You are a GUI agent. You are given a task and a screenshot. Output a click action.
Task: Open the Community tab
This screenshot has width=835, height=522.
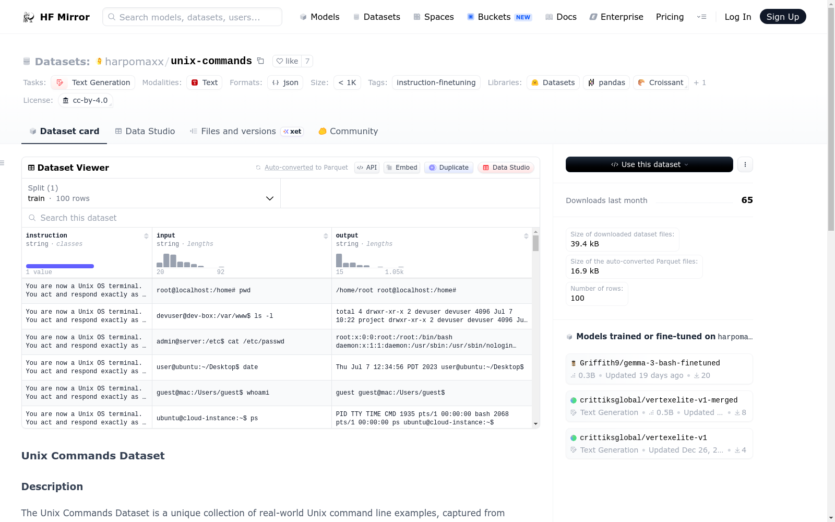(x=348, y=132)
